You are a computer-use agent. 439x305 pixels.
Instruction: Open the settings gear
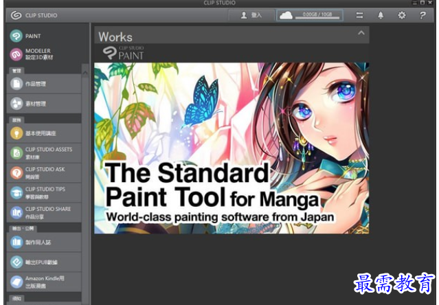point(402,15)
